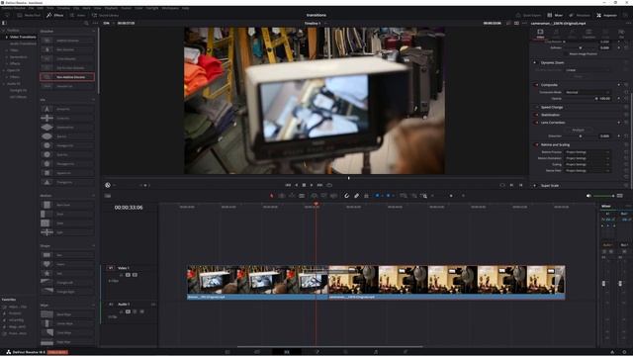Click the Analyze button under Lens Correction
Screen dimensions: 633x356
[x=578, y=130]
